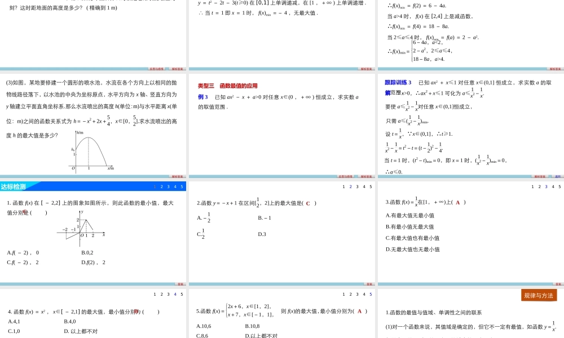Open page 5 in question 5 pagination
Screen dimensions: 564x338
(371, 293)
